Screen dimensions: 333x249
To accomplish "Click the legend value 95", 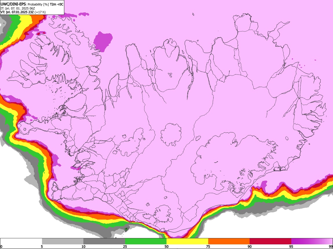I will pos(291,247).
